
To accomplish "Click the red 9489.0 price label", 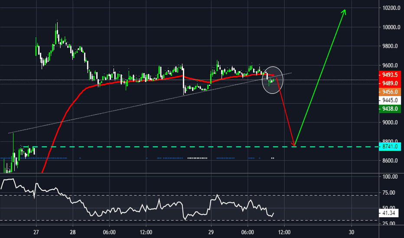I will 390,83.
